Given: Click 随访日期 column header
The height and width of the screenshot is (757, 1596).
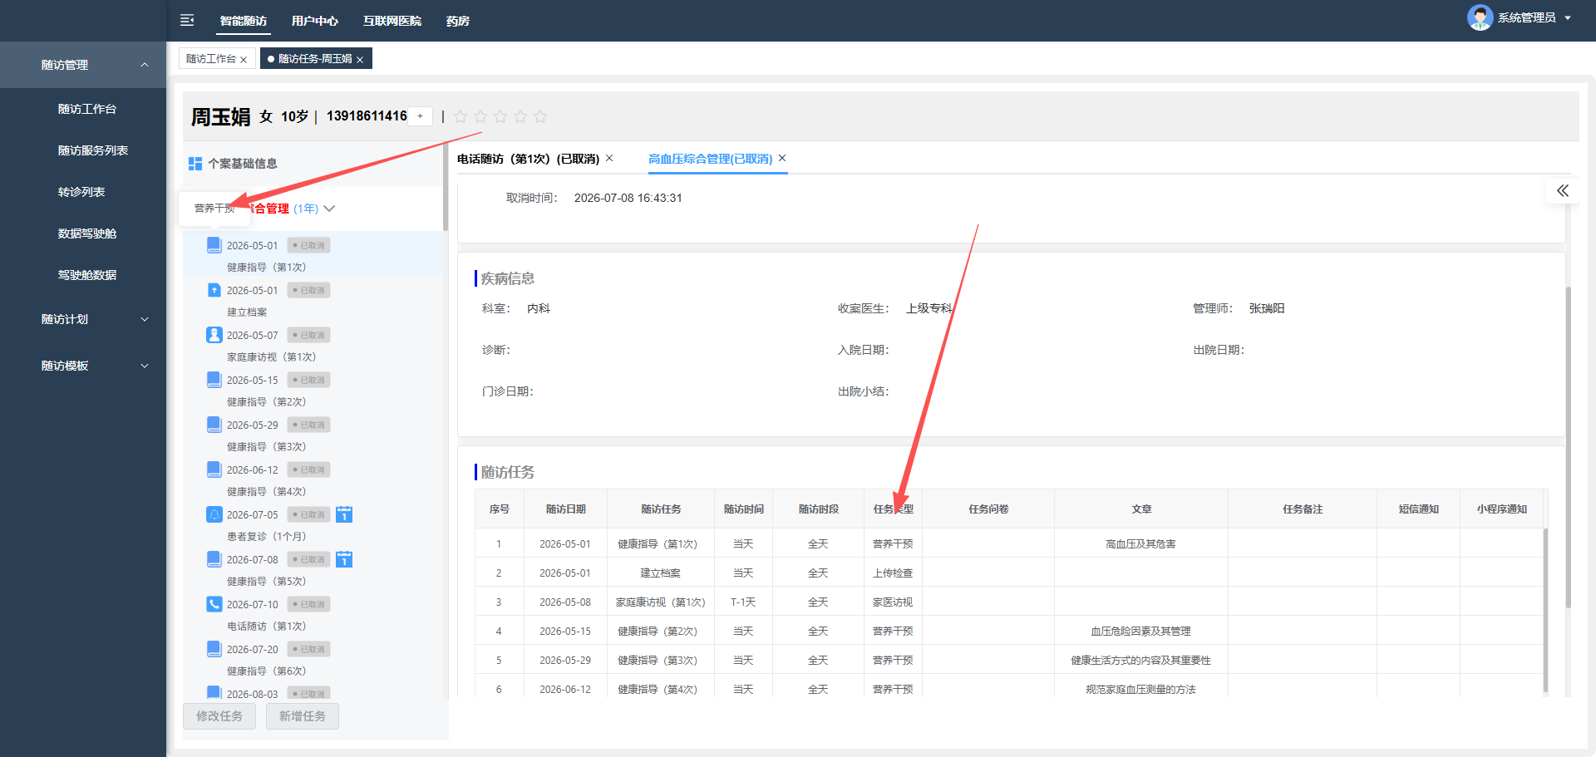Looking at the screenshot, I should pos(566,509).
